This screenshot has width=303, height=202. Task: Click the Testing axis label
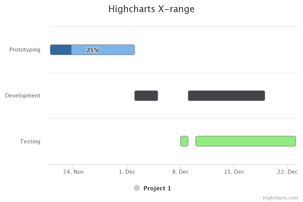click(x=30, y=141)
